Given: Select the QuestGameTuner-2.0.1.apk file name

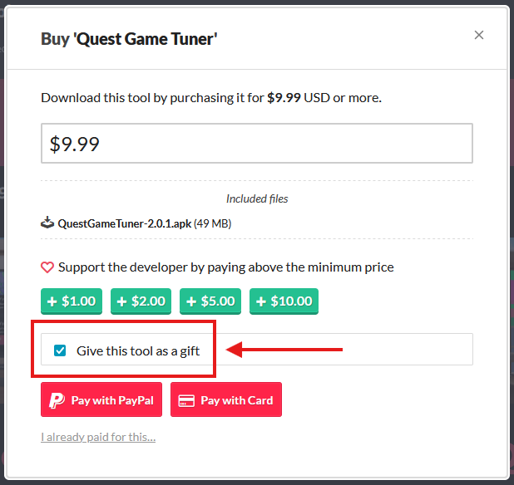Looking at the screenshot, I should click(125, 223).
